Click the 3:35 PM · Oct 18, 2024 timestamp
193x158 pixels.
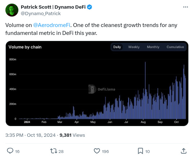click(30, 135)
